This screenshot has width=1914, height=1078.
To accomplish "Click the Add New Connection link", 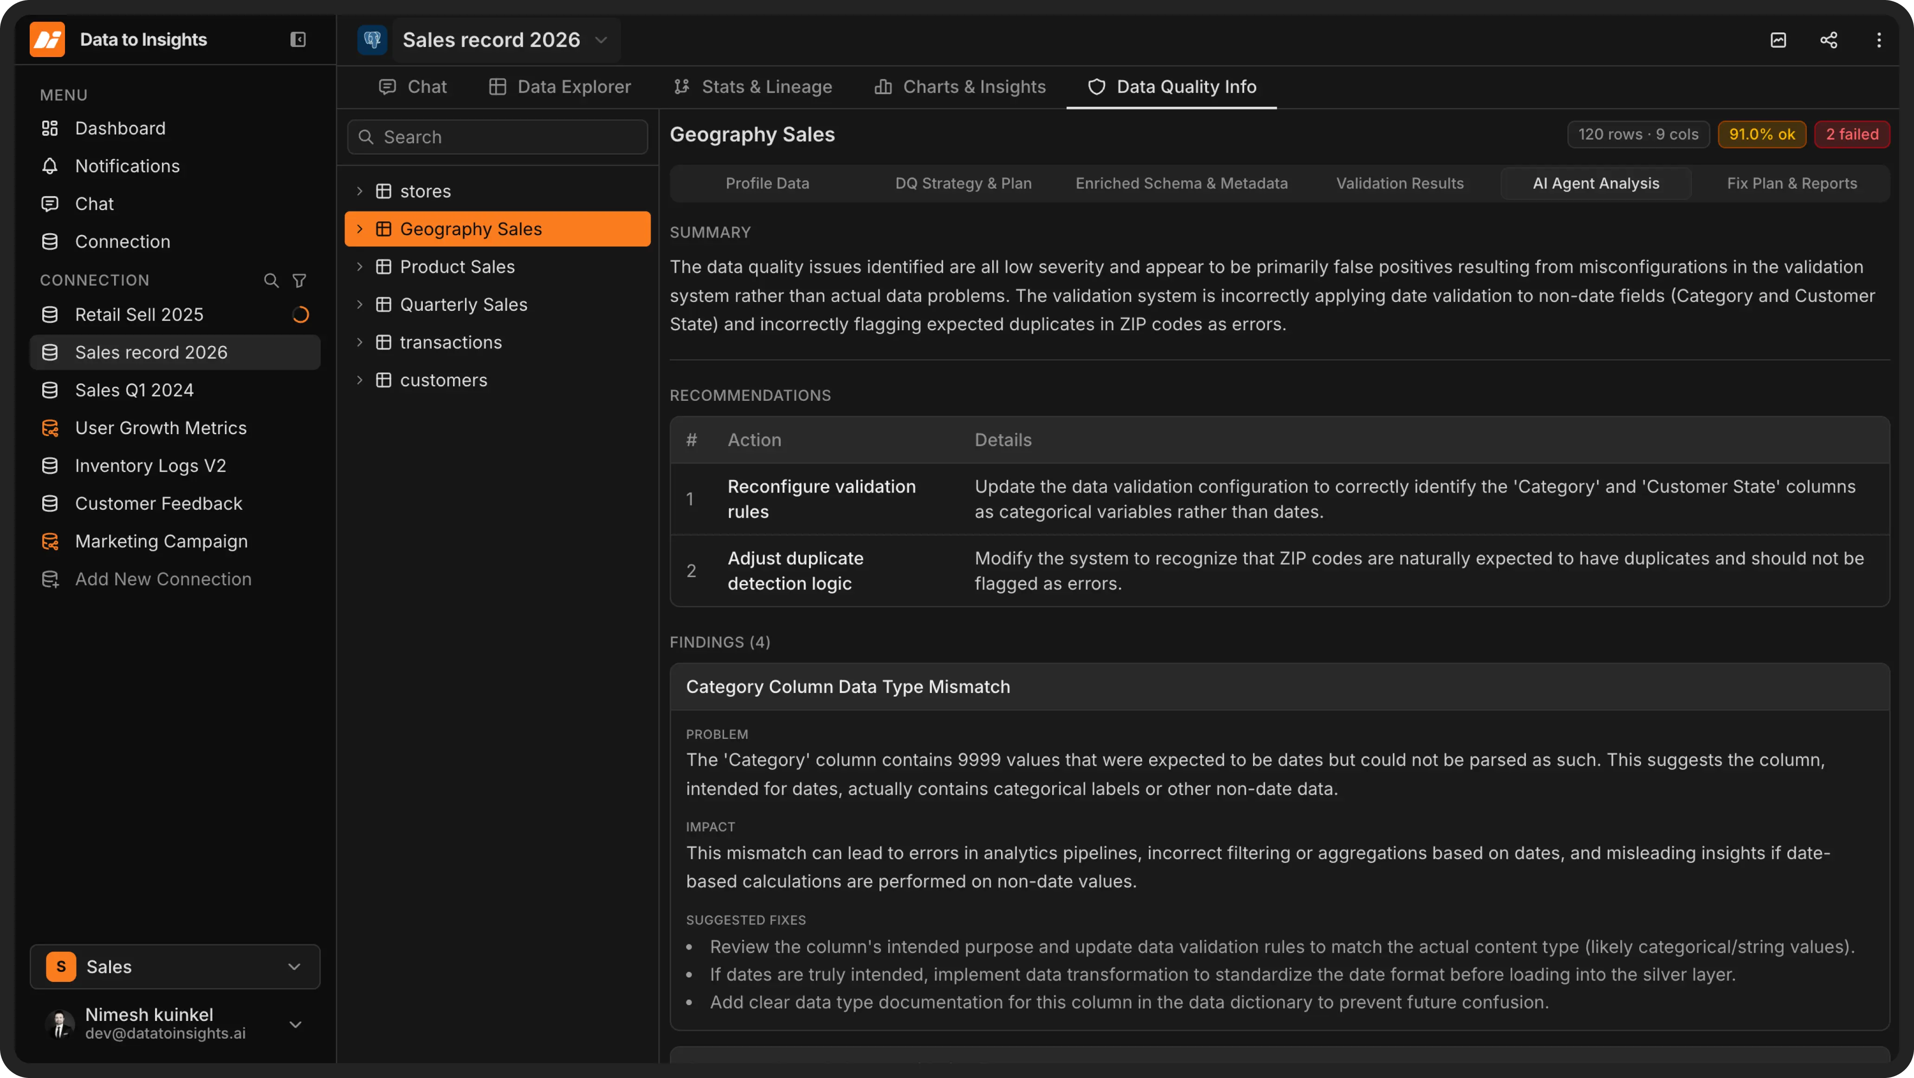I will [163, 579].
